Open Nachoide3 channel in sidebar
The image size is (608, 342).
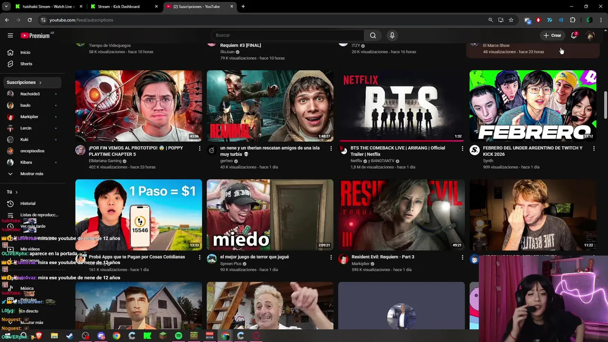[x=32, y=94]
